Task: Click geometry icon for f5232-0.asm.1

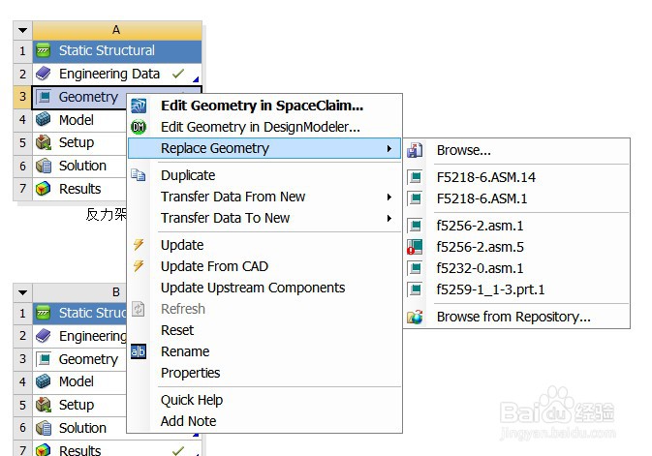Action: coord(415,268)
